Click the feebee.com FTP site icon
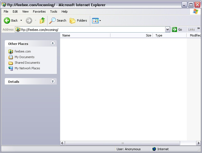Image resolution: width=202 pixels, height=153 pixels. tap(11, 51)
